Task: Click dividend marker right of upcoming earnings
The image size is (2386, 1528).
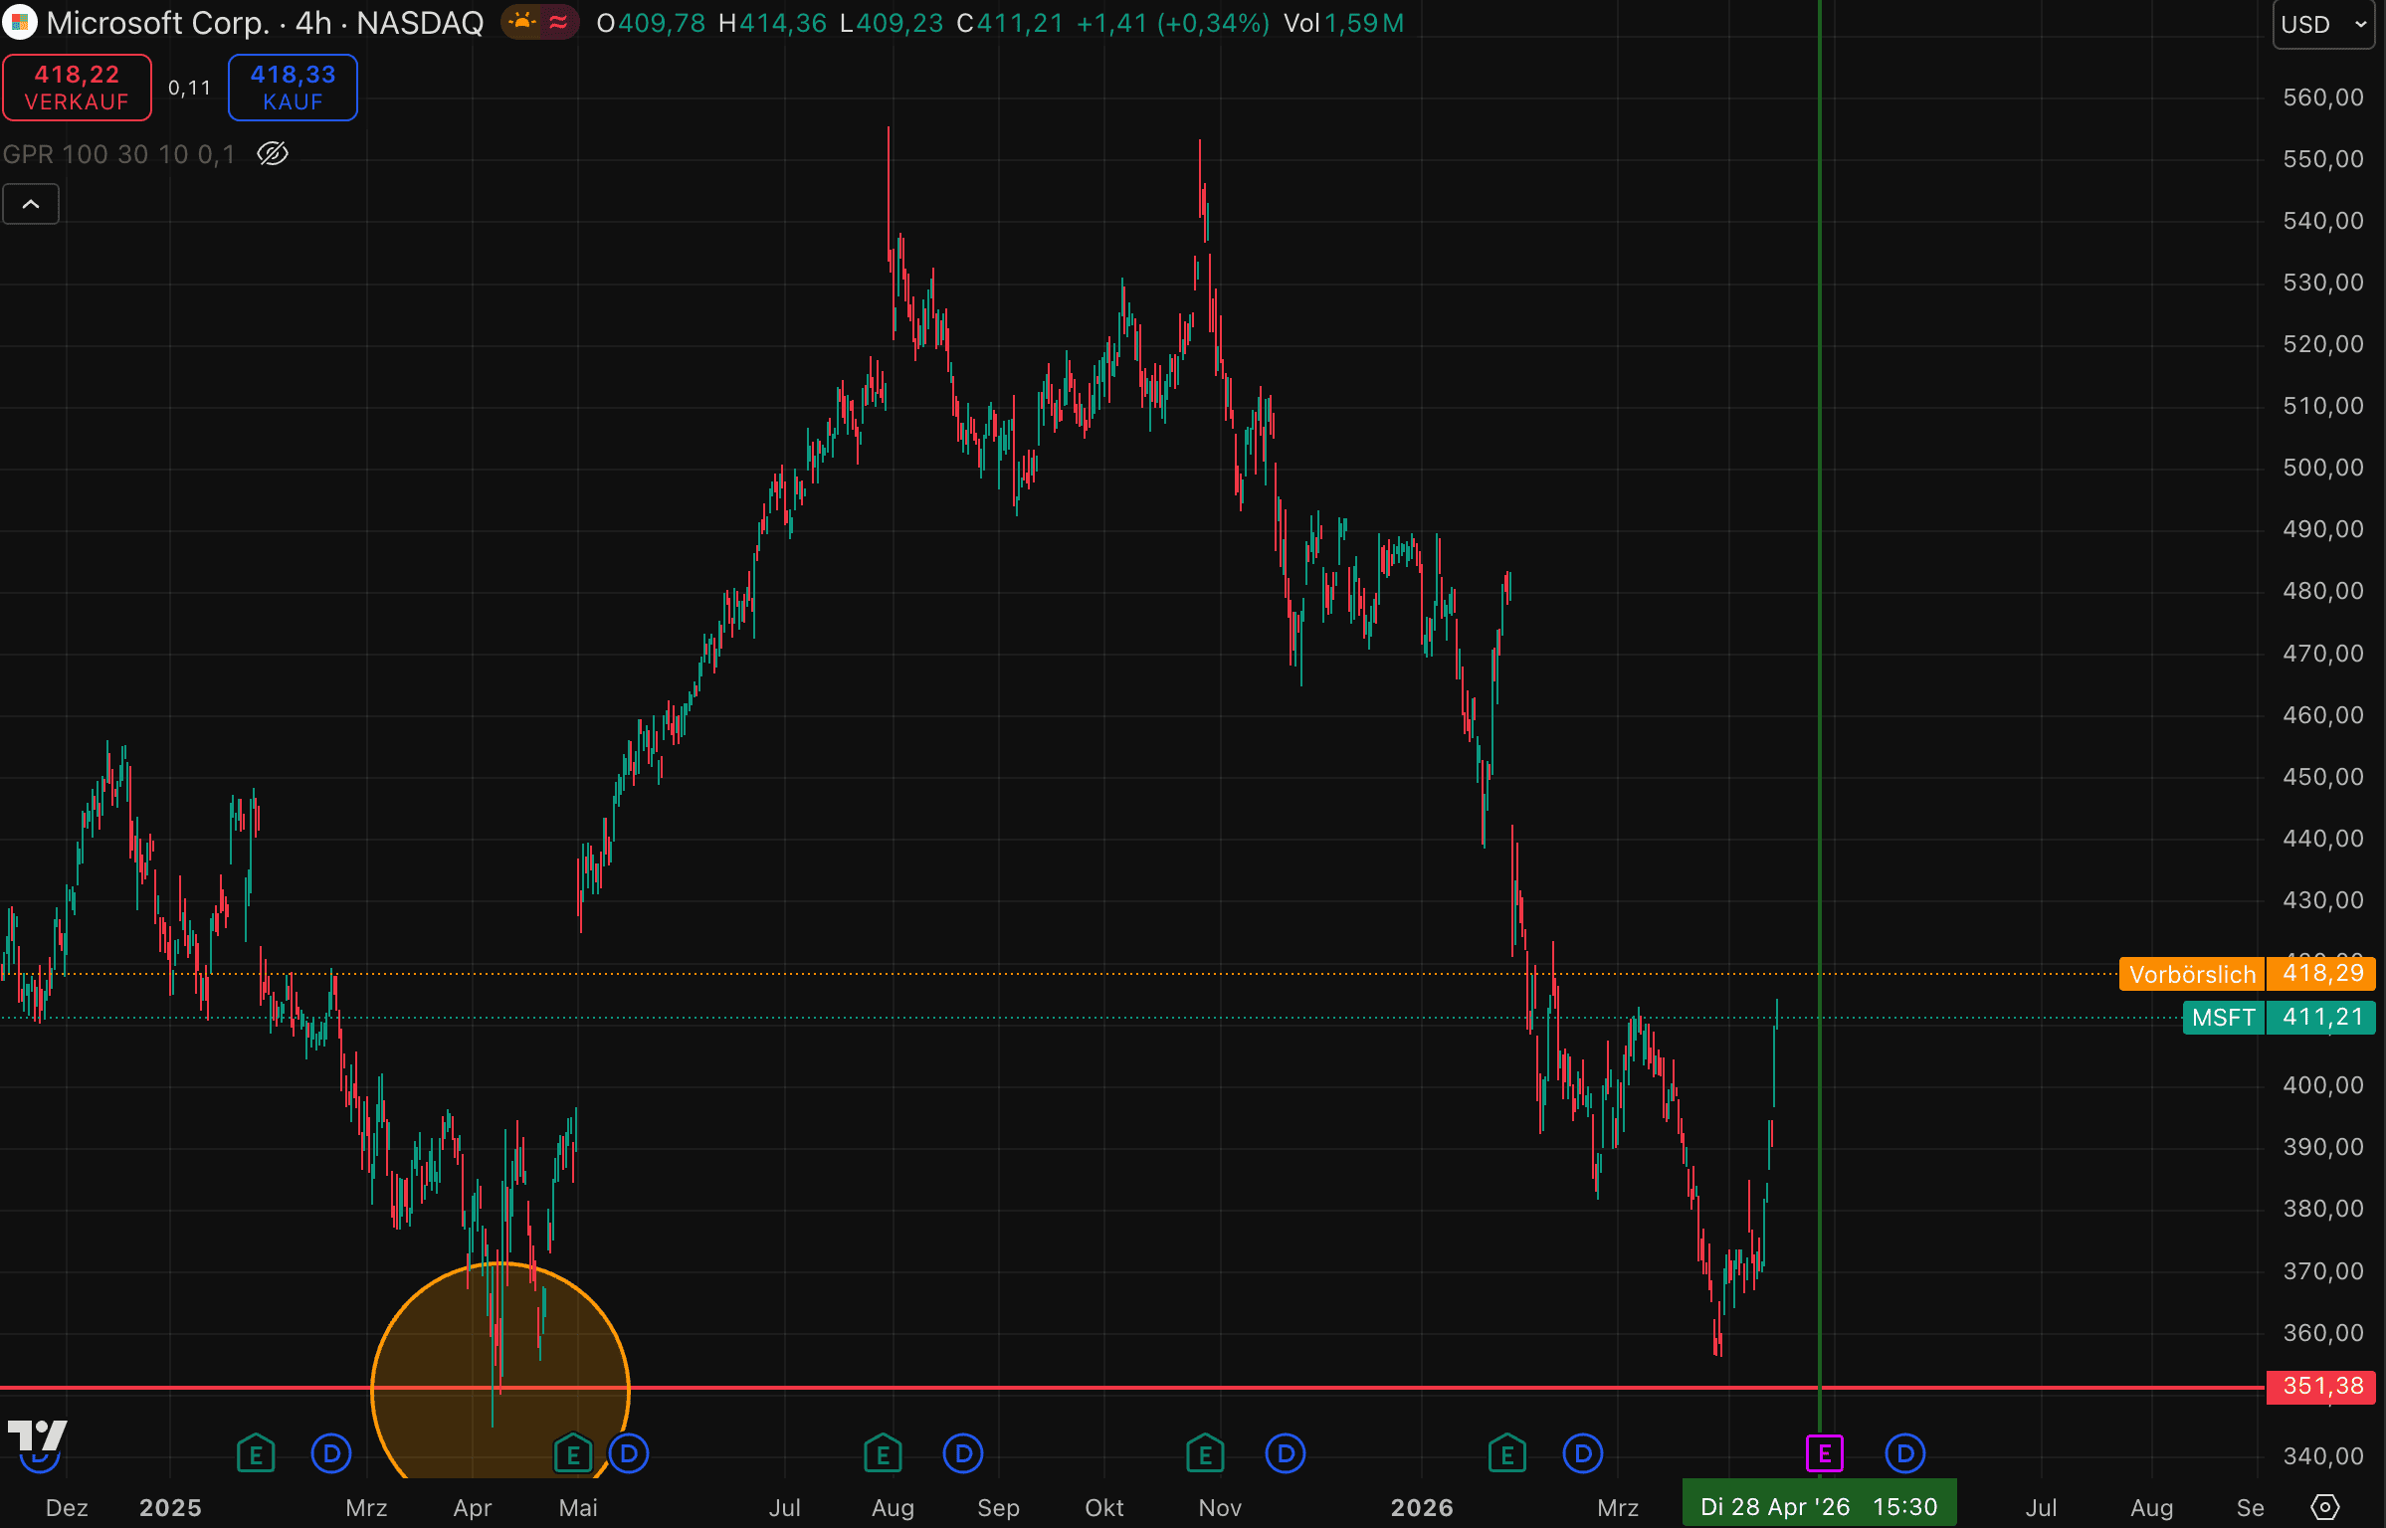Action: click(1904, 1454)
